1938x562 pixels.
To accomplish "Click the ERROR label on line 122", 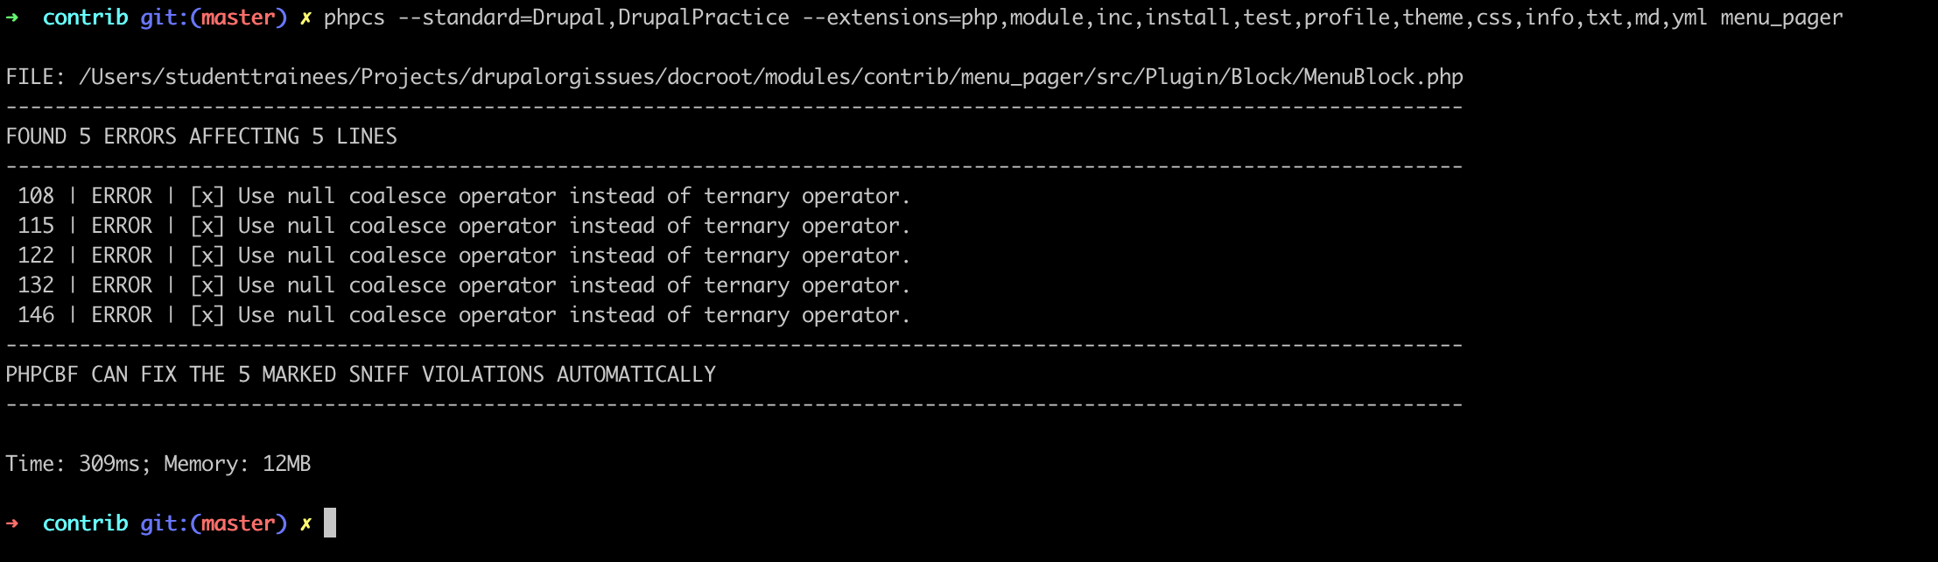I will 122,256.
